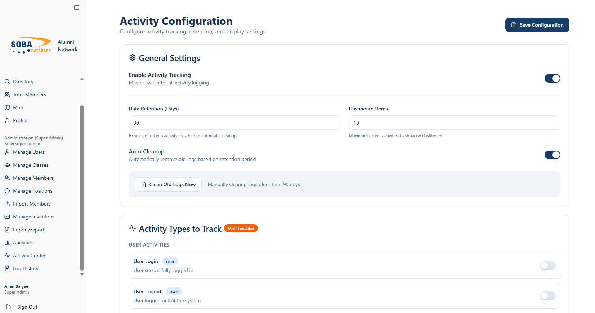Click the Activity Config pulse icon
This screenshot has width=595, height=313.
[x=7, y=256]
